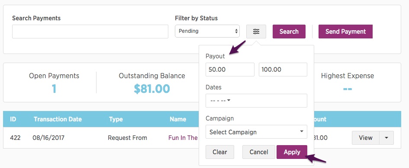Image resolution: width=409 pixels, height=168 pixels.
Task: View payment 422 details
Action: [x=365, y=138]
